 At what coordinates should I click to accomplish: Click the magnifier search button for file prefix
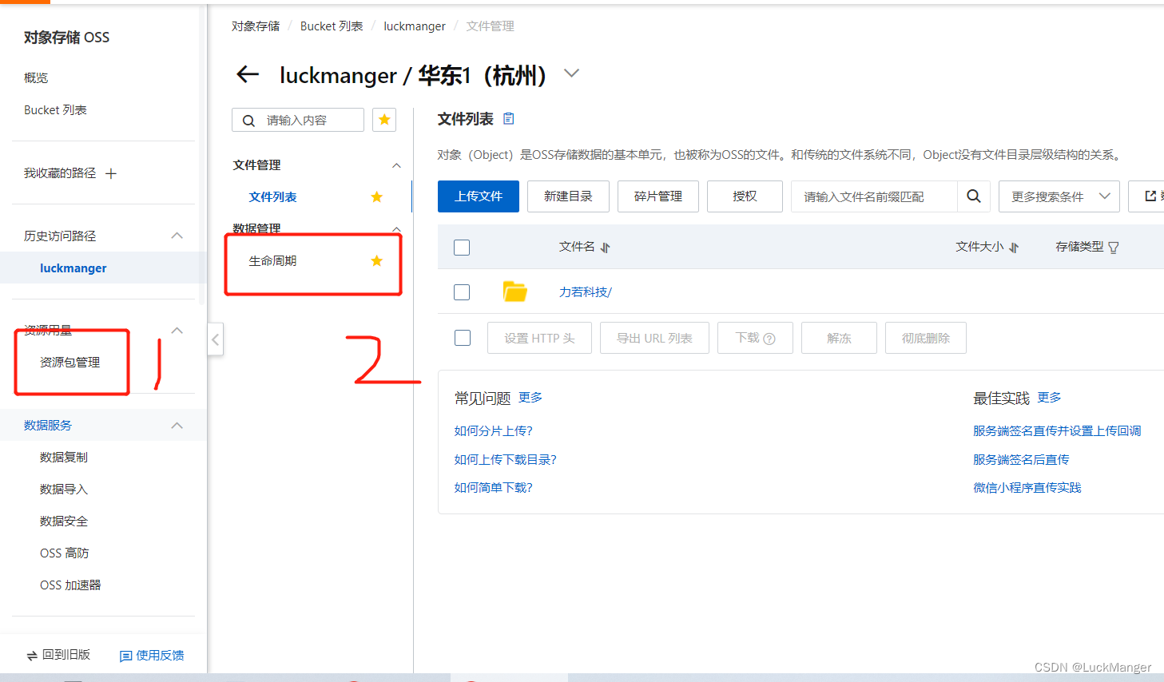(974, 196)
